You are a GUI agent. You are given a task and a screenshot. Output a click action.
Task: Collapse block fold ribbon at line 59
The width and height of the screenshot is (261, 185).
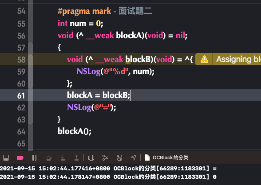pyautogui.click(x=30, y=71)
